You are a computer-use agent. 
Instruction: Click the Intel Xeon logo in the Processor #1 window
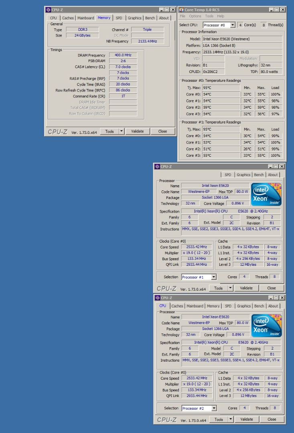pos(266,194)
